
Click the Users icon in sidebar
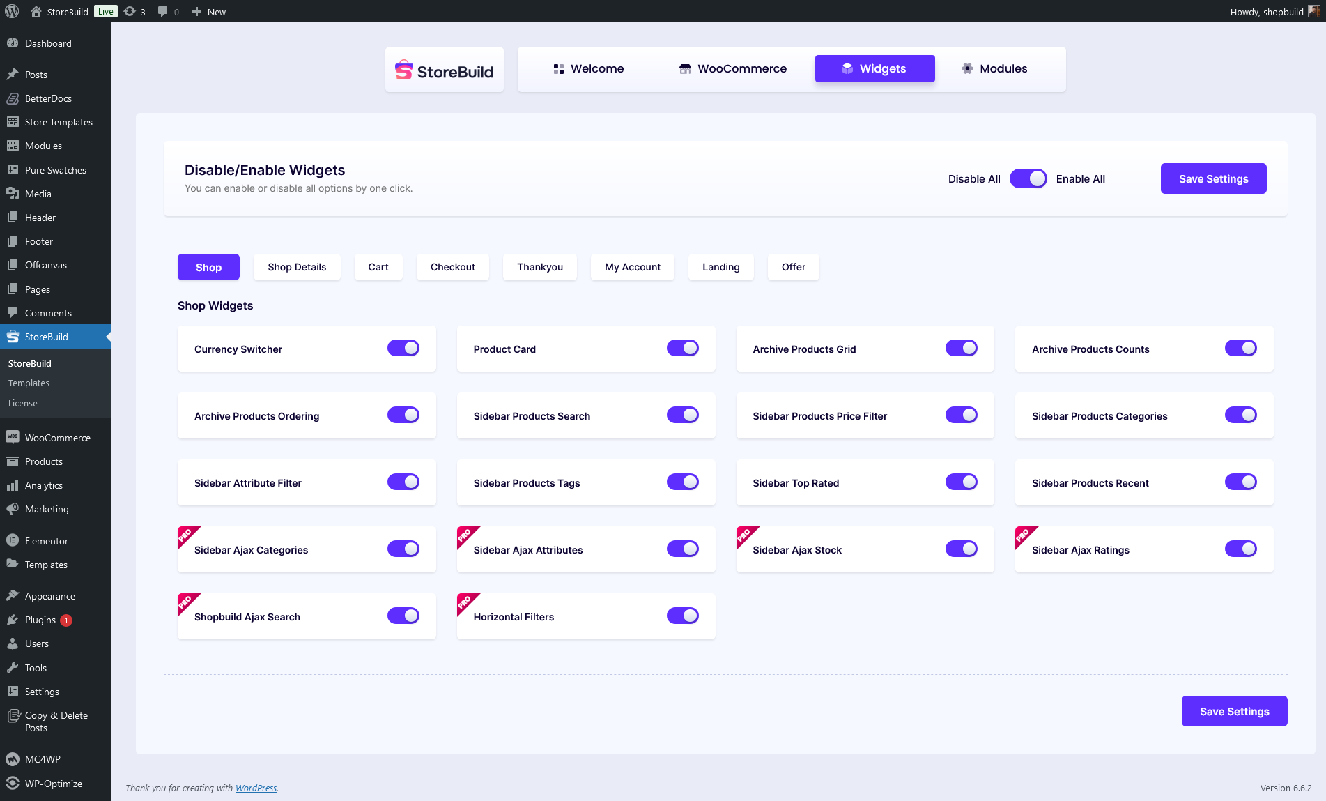coord(13,643)
